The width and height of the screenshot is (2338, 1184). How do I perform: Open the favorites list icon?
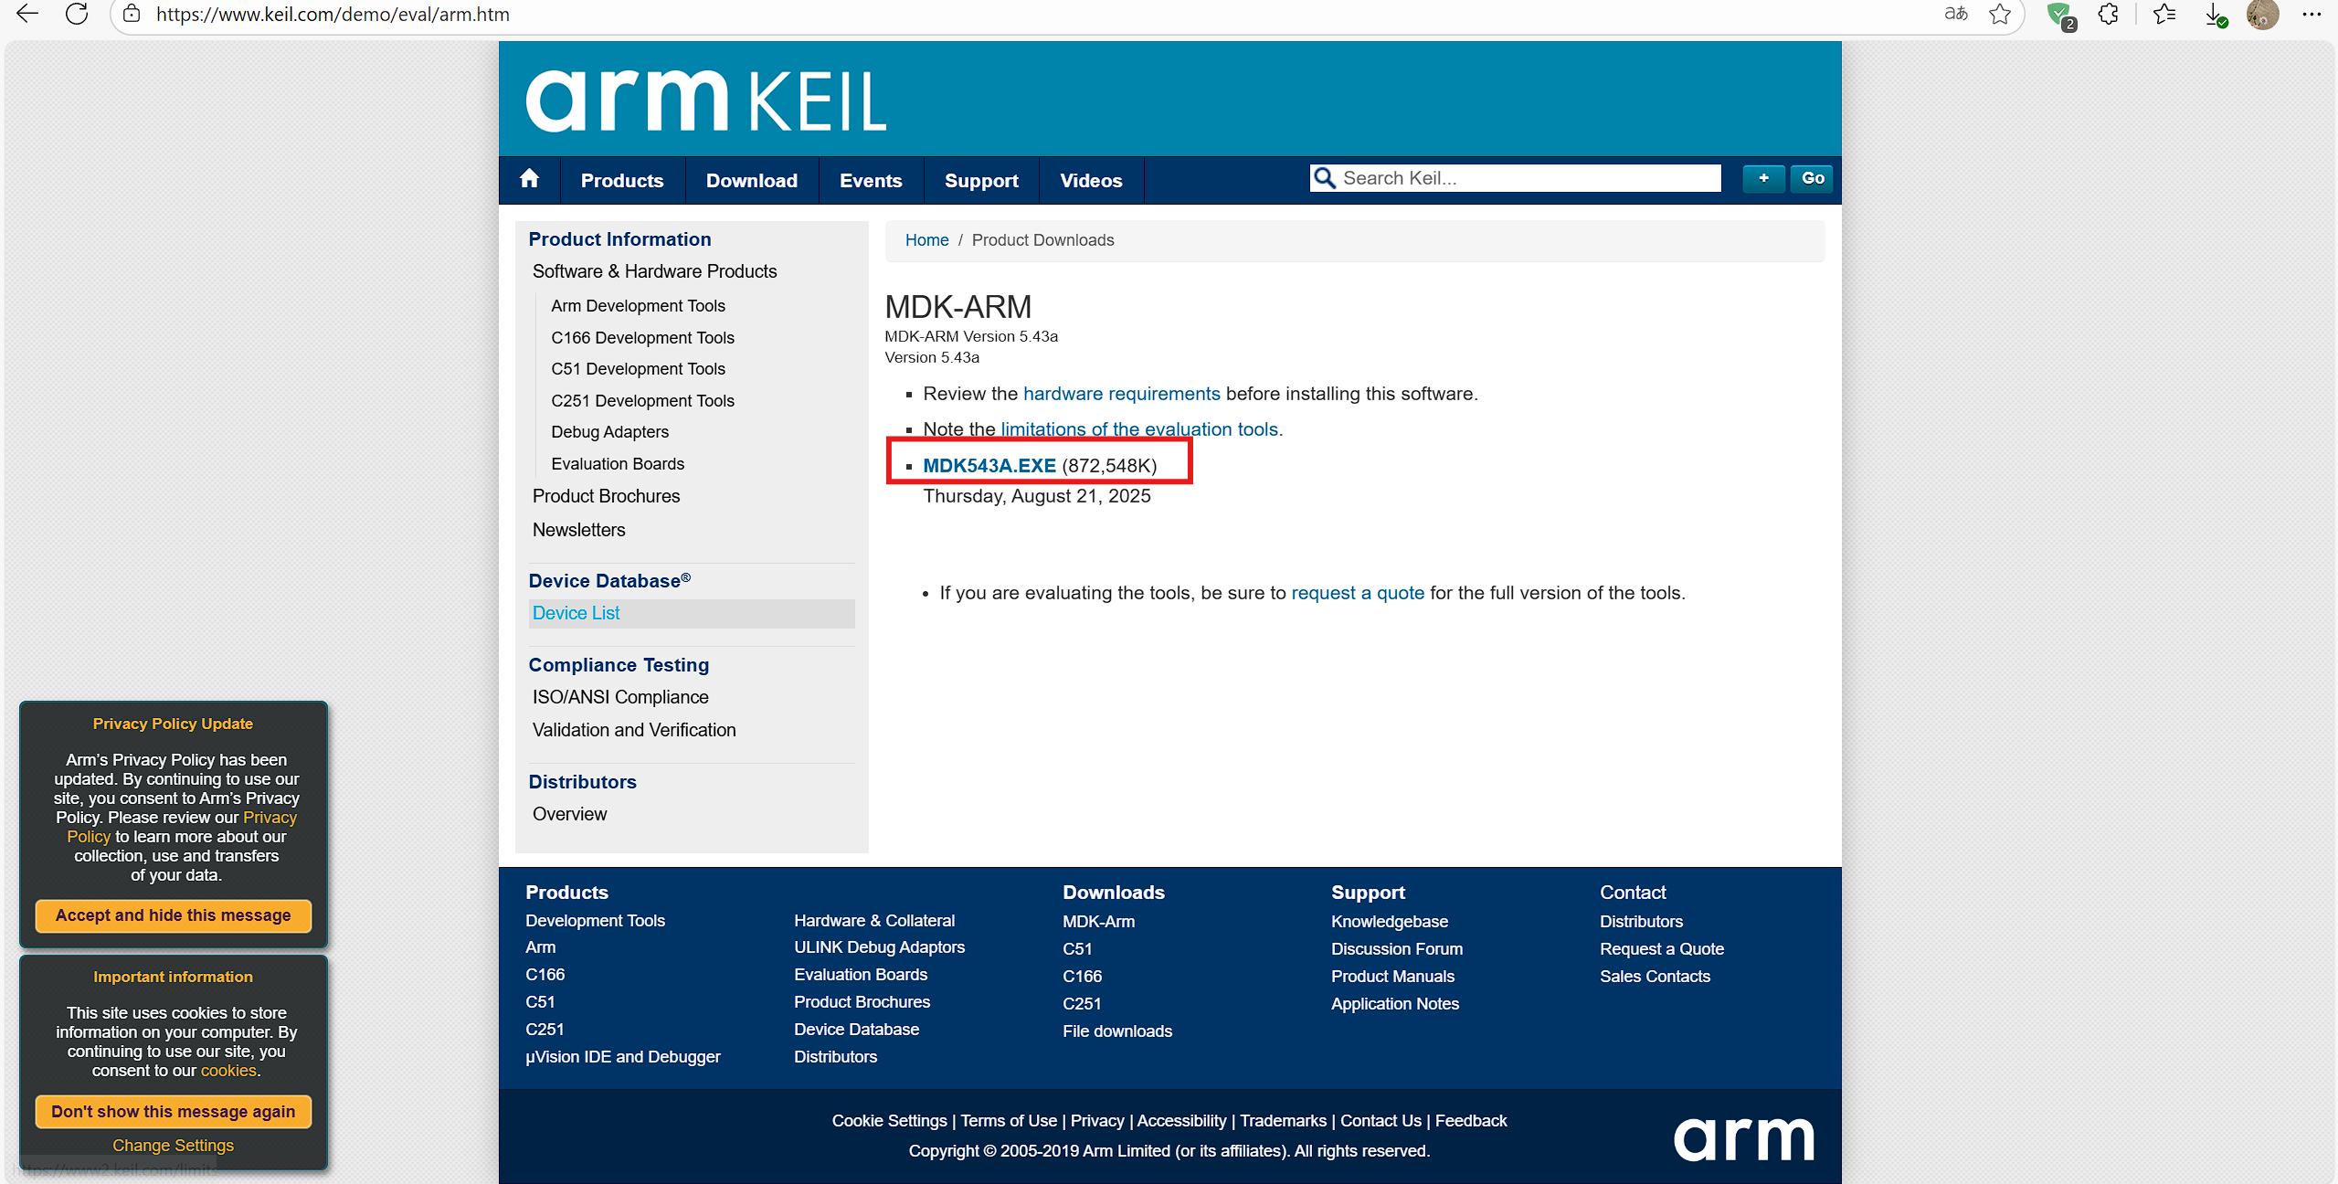(2164, 14)
